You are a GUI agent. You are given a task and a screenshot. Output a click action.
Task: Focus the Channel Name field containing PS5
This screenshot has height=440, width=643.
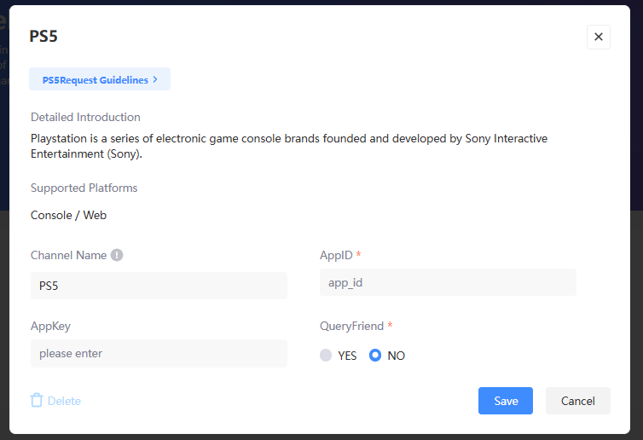pos(159,286)
